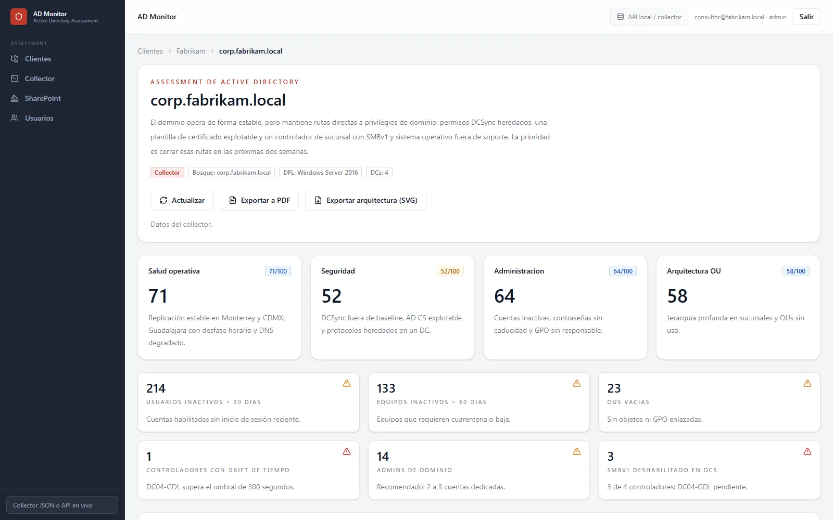Screen dimensions: 833x520
Task: Click warning icon on Equipos inactivos card
Action: point(577,383)
